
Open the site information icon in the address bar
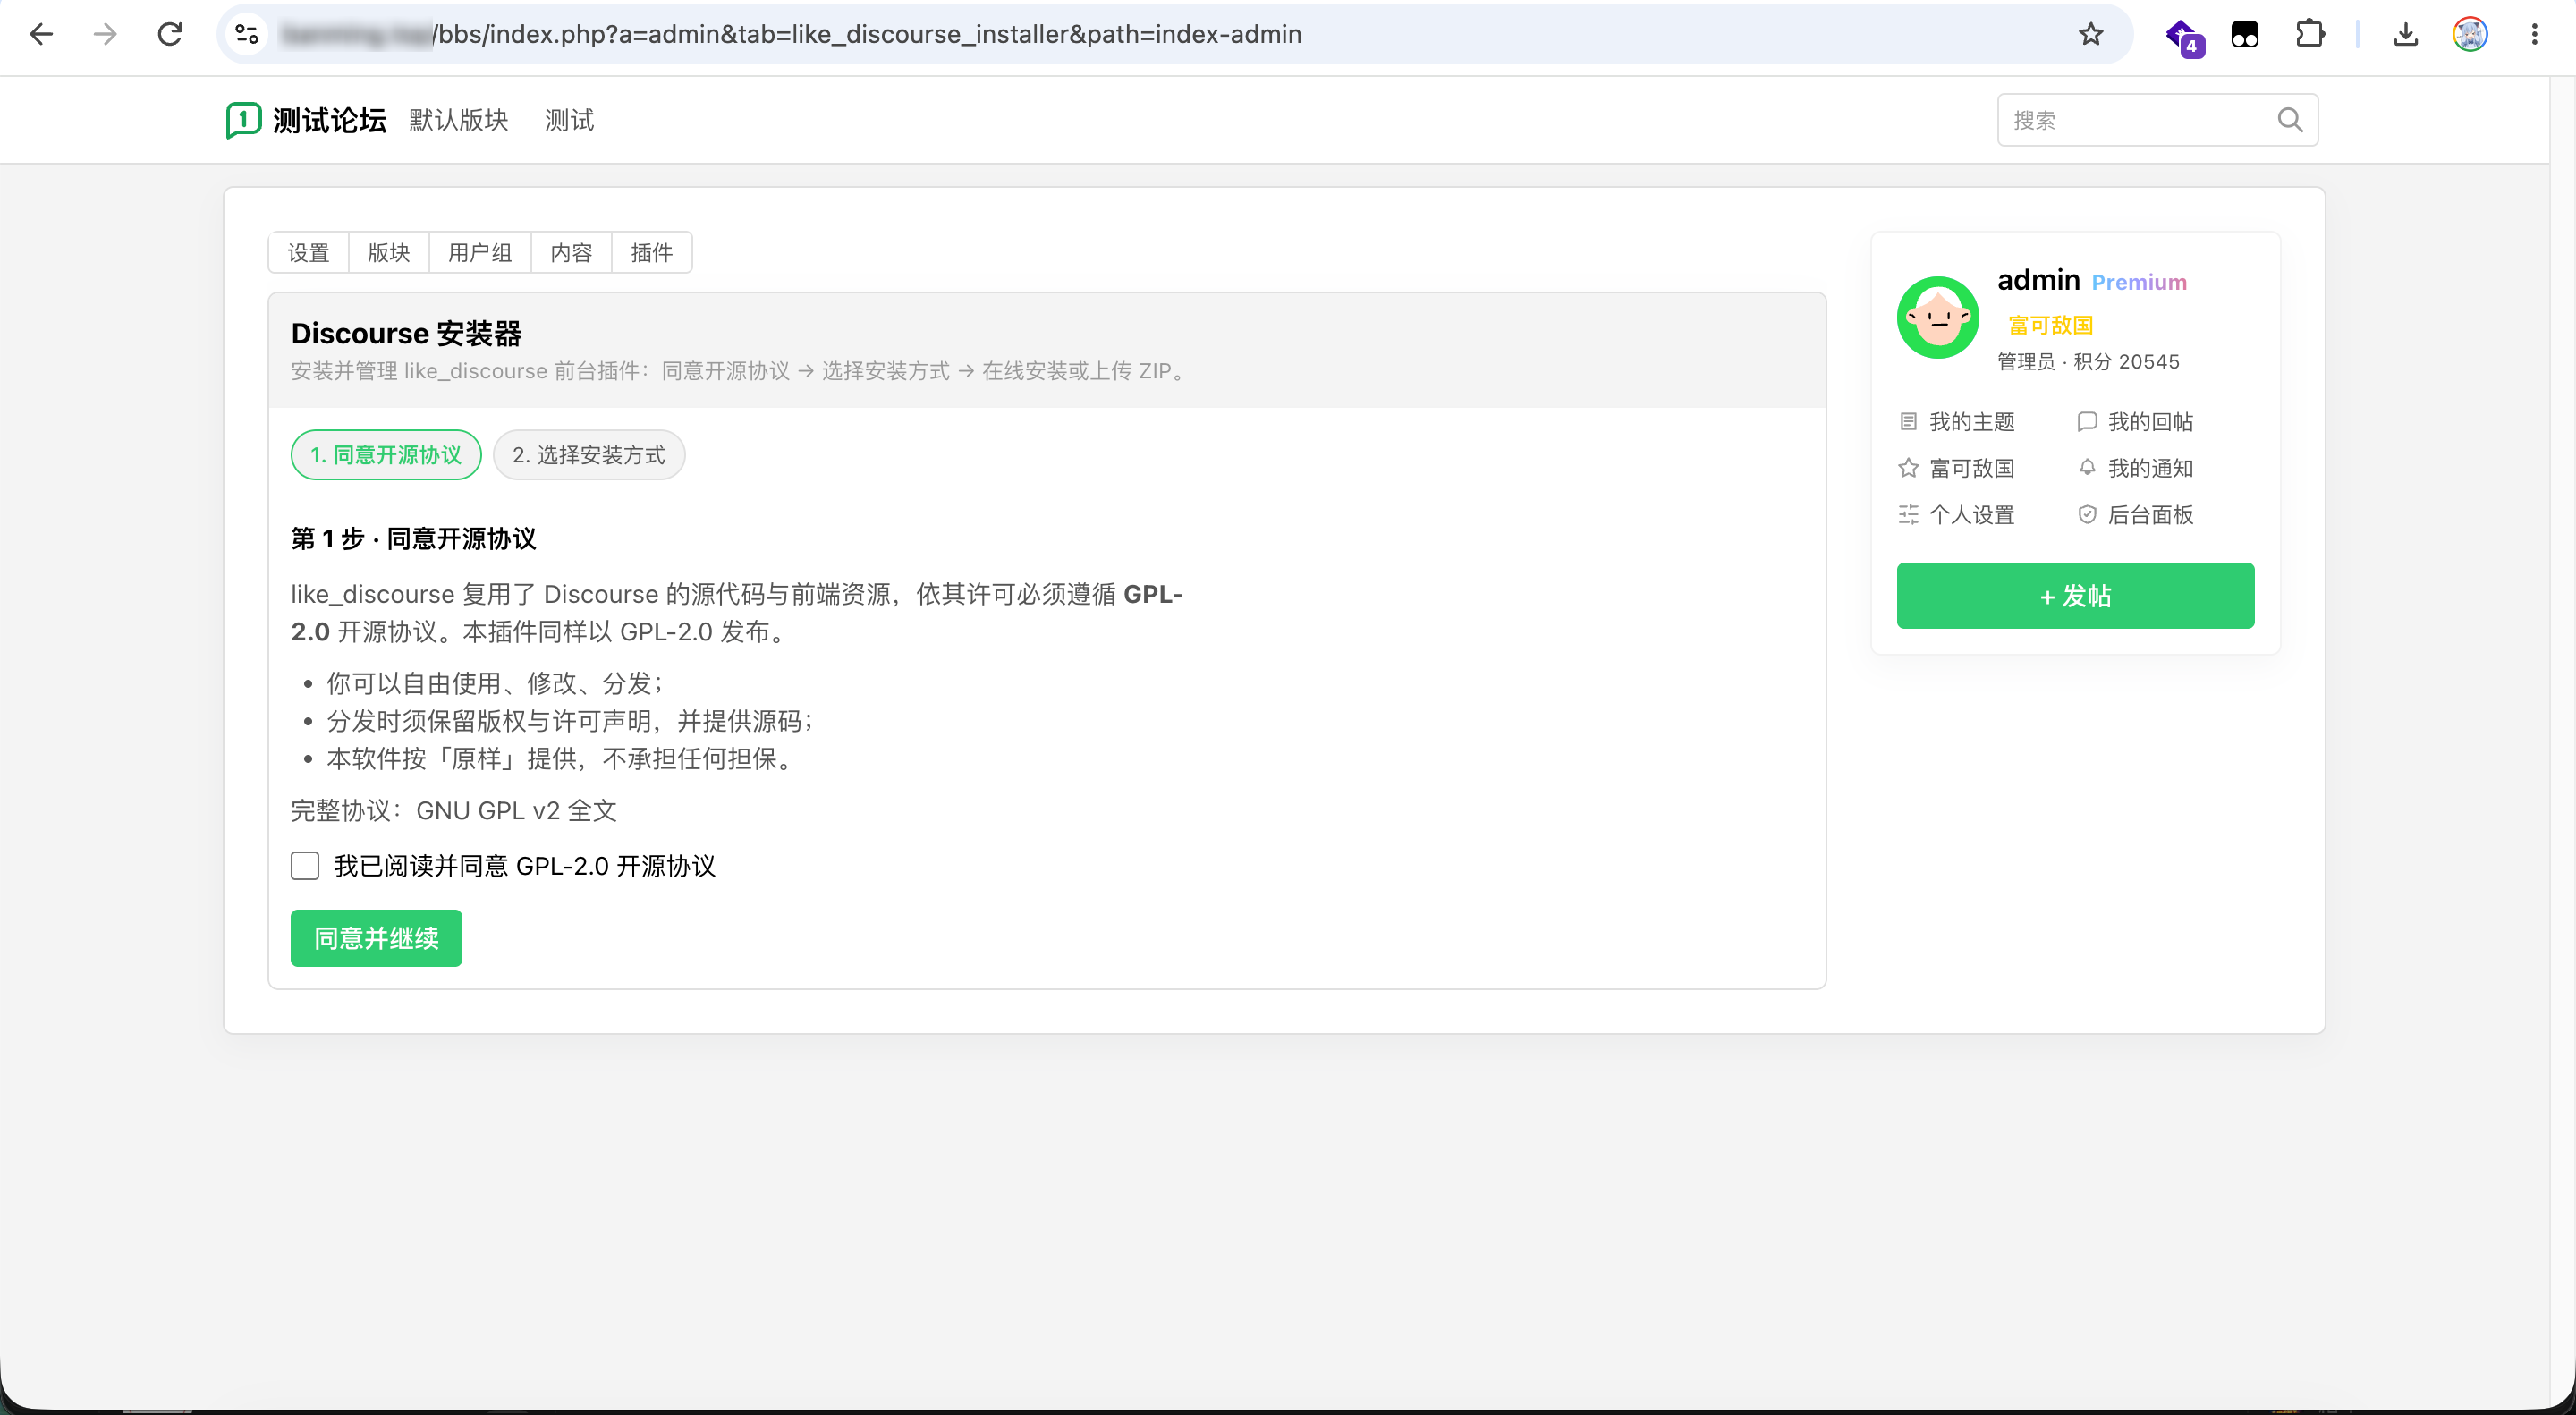(x=247, y=34)
